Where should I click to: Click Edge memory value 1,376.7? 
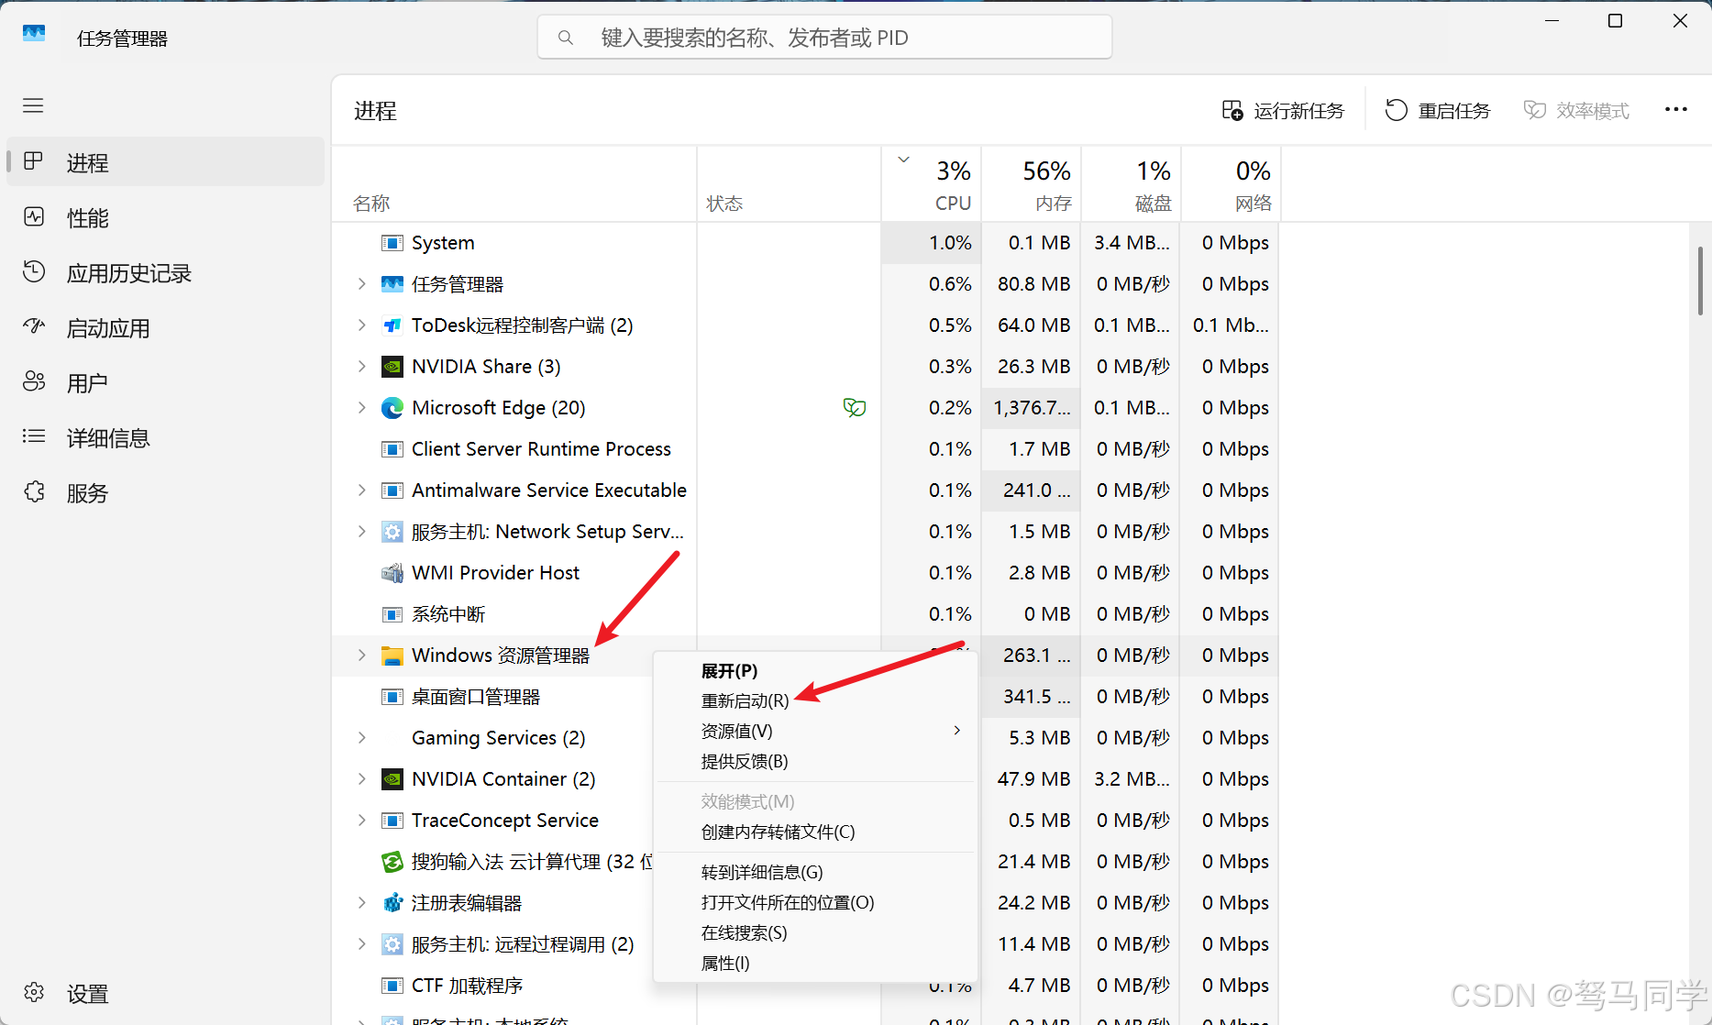(x=1032, y=408)
